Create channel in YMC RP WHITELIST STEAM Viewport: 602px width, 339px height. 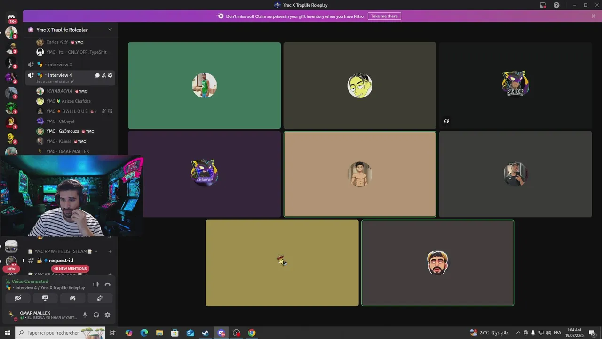pyautogui.click(x=110, y=251)
